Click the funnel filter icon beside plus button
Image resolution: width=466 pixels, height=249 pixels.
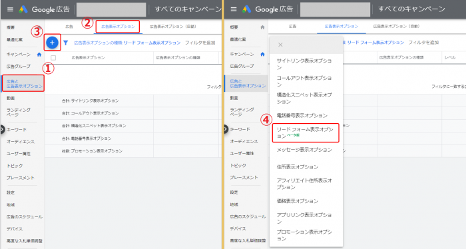point(66,43)
